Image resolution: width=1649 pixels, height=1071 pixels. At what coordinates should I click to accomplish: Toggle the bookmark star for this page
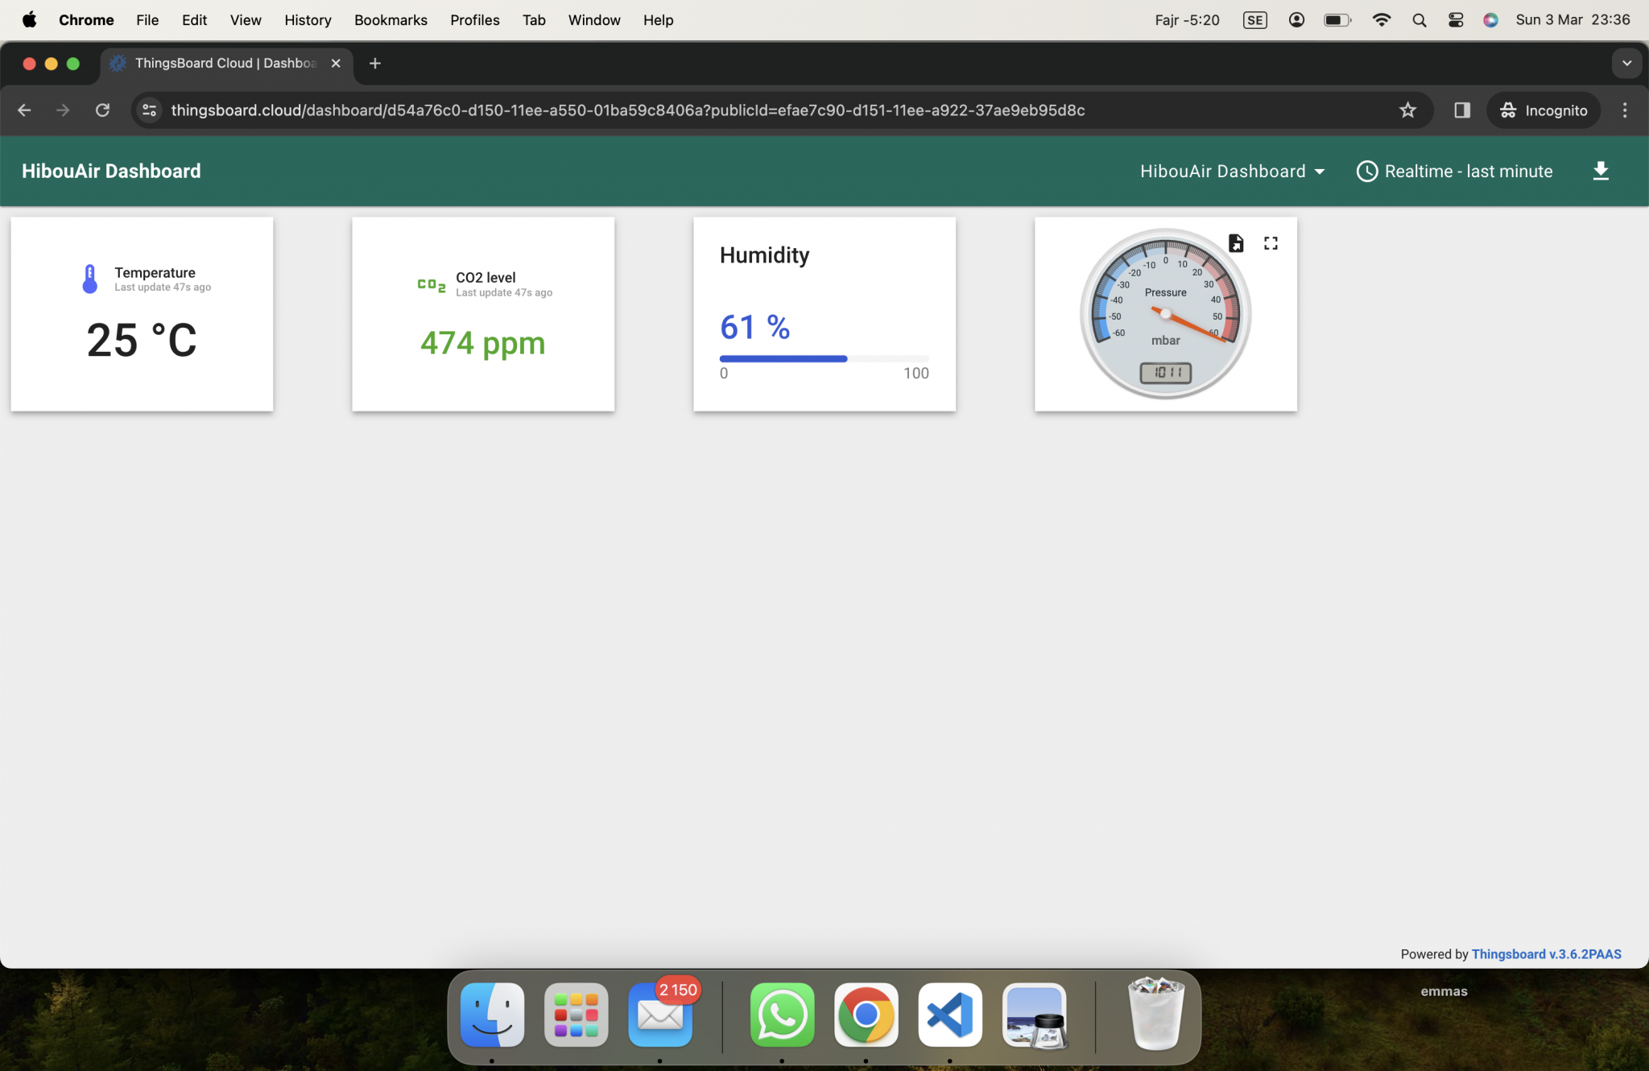tap(1407, 110)
